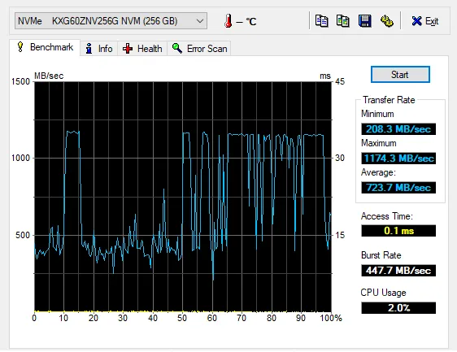This screenshot has height=352, width=457.
Task: Click the average value 723.7 MB/sec
Action: coord(398,187)
